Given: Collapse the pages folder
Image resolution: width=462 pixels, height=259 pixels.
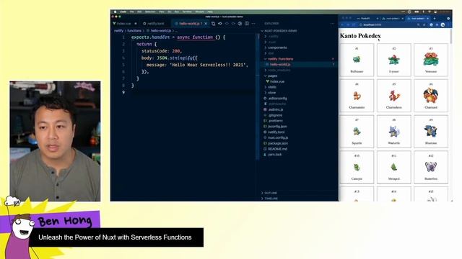Looking at the screenshot, I should point(271,76).
